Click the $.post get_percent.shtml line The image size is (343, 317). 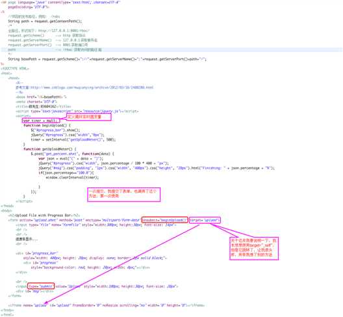click(x=72, y=154)
